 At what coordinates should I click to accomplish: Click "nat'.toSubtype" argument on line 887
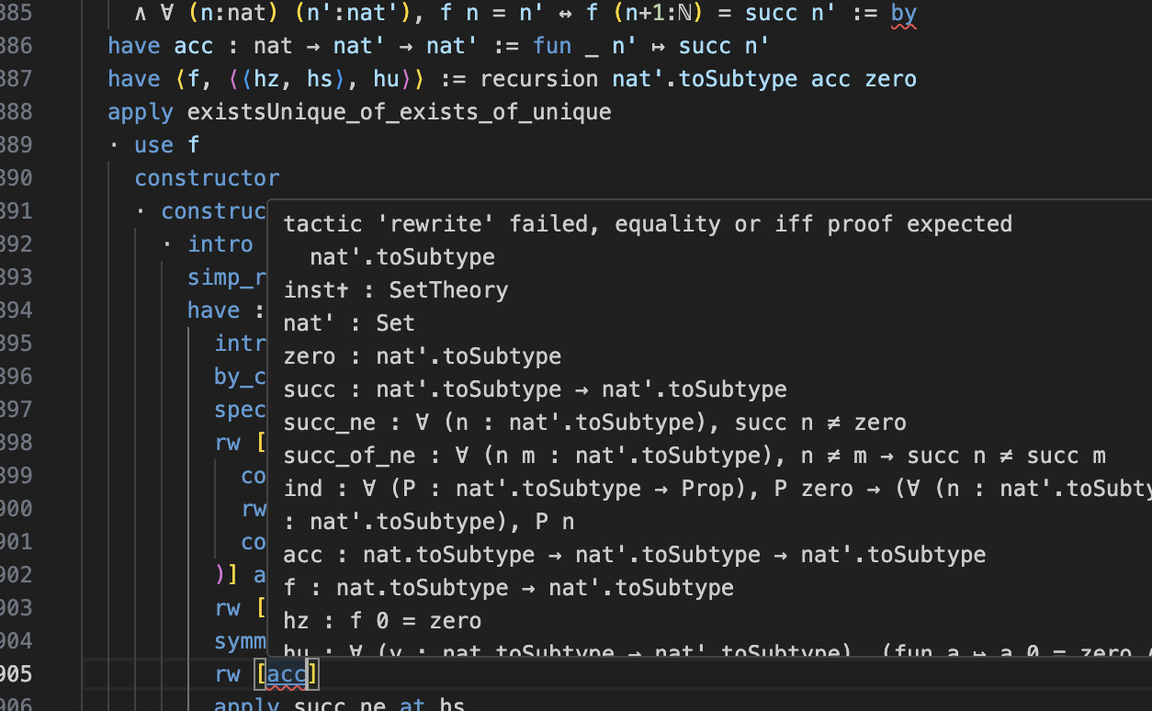pos(705,79)
